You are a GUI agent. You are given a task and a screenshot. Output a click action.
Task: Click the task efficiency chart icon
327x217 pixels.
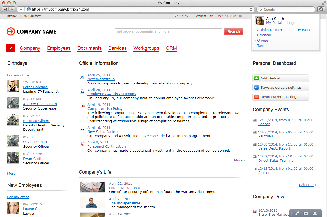pos(176,16)
